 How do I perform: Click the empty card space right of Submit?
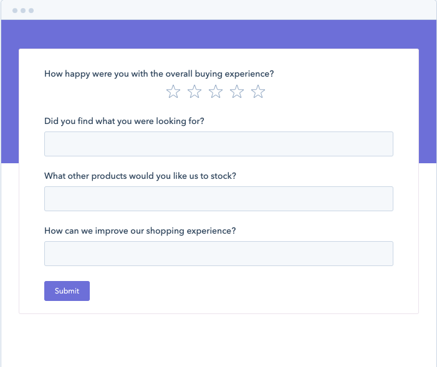[x=249, y=291]
